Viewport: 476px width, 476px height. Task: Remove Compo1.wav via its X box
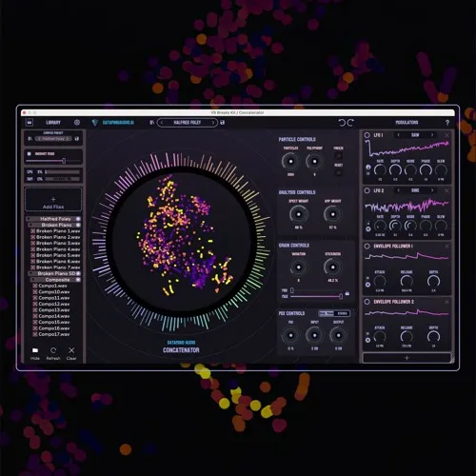(35, 286)
